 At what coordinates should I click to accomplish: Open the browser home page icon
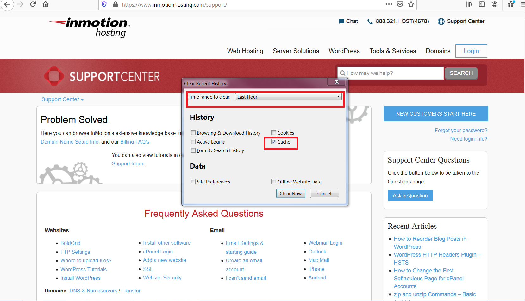click(46, 4)
